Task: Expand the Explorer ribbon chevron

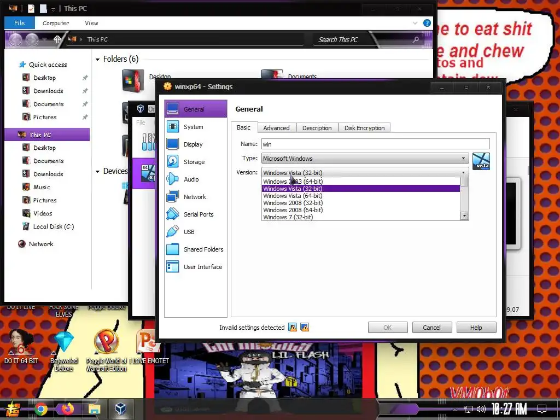Action: [x=415, y=23]
